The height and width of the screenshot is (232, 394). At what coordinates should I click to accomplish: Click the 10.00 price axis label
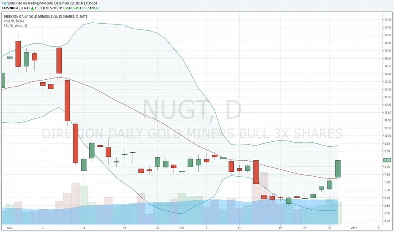tap(388, 136)
